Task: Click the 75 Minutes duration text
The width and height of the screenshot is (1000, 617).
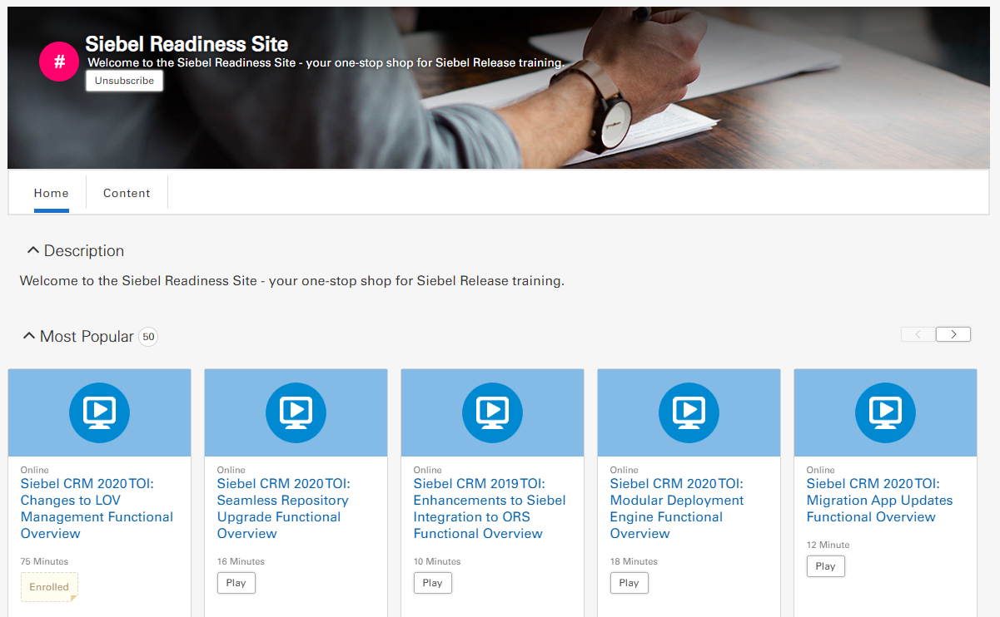Action: [x=45, y=561]
